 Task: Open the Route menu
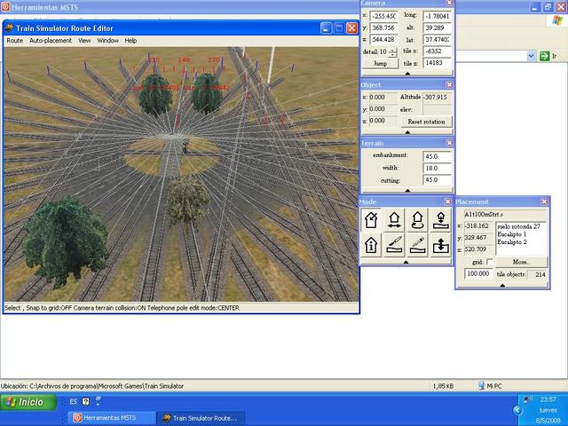(x=14, y=41)
